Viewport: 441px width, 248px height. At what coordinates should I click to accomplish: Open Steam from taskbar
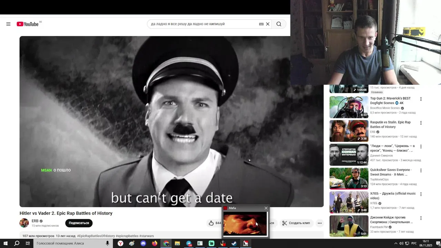(234, 244)
